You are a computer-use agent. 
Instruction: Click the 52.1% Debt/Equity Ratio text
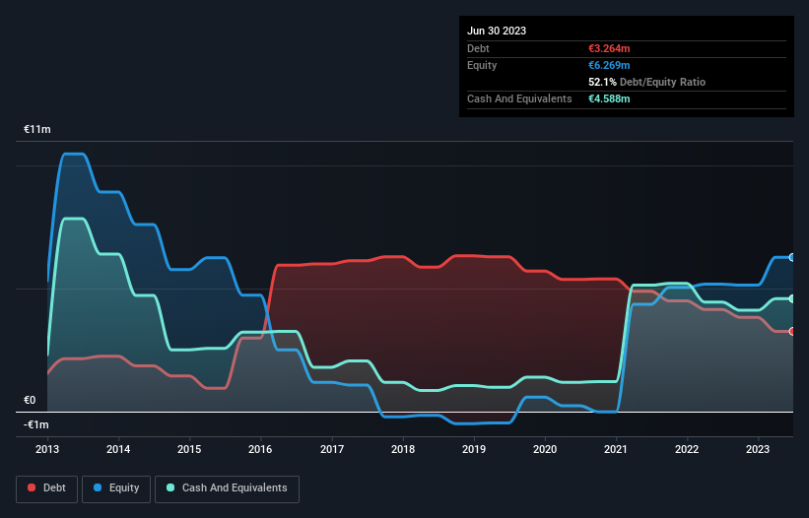tap(646, 82)
